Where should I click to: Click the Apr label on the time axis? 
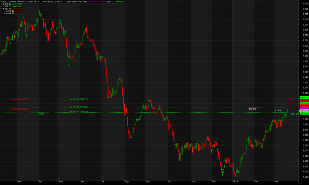[x=40, y=181]
